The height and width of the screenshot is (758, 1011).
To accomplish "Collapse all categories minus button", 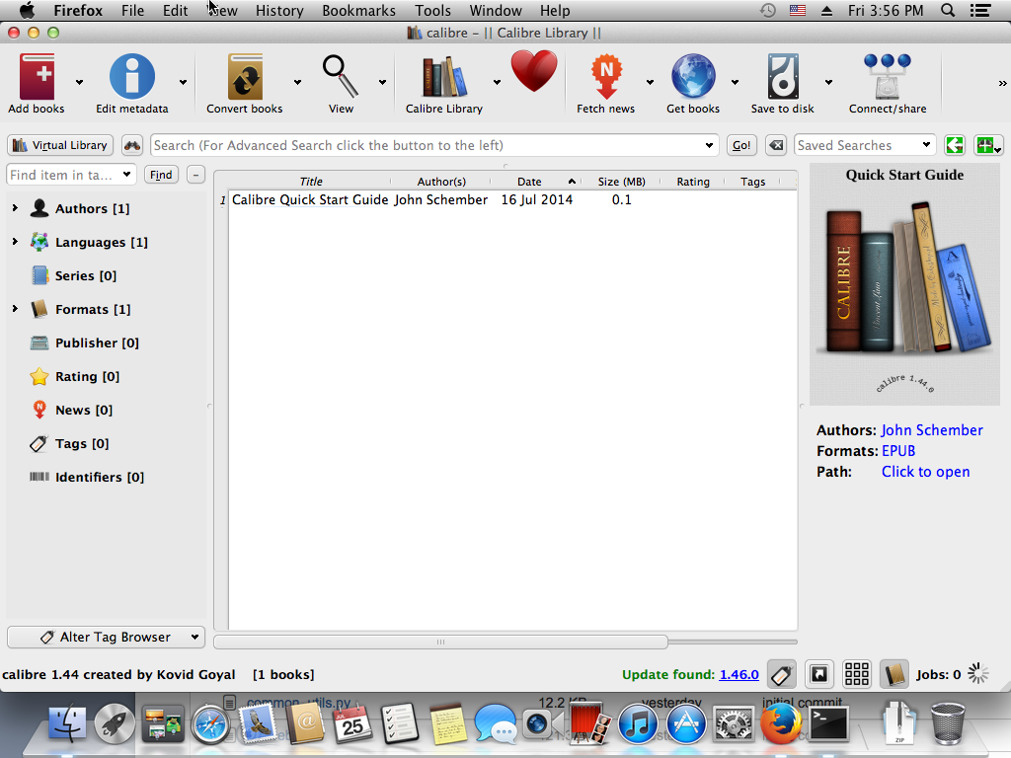I will pos(195,174).
